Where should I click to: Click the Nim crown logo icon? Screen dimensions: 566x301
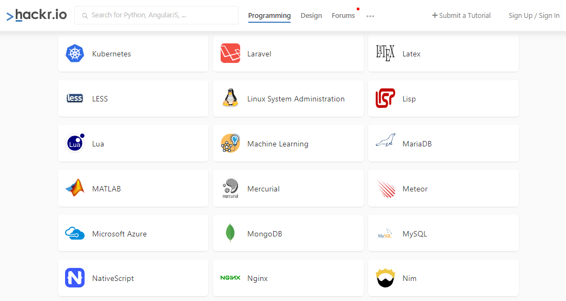[x=385, y=278]
